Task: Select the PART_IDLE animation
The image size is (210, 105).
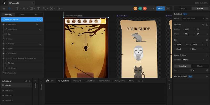Action: (16, 90)
